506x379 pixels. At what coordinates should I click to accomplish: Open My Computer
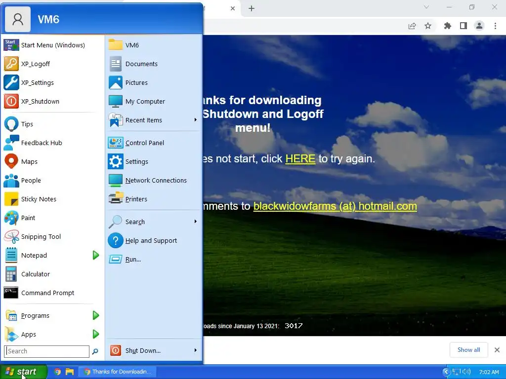[x=154, y=101]
